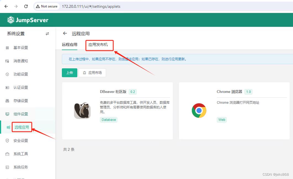Click the 组件设置 terminal icon
Screen dimensions: 293x179
pos(7,114)
